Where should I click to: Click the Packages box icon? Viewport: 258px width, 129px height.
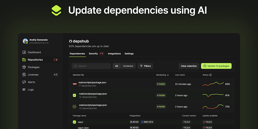coord(24,67)
